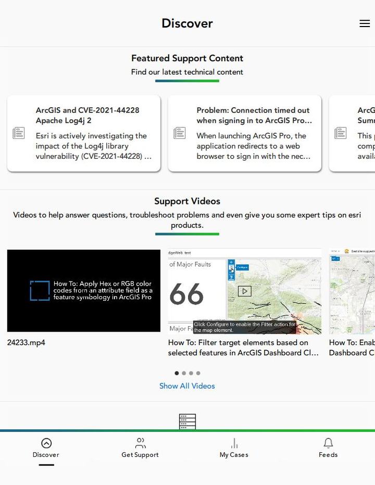Open the Hex or RGB color codes video thumbnail
375x485 pixels.
pos(84,290)
